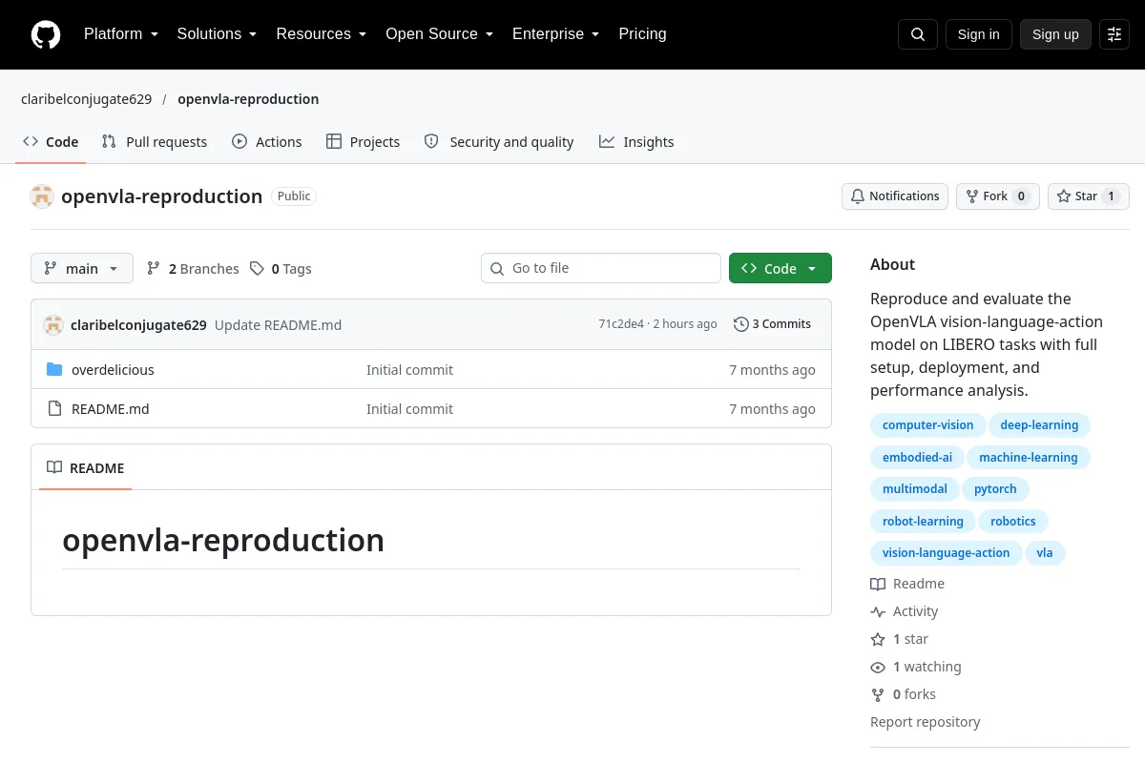View the 1 star stargazers link

[x=900, y=639]
